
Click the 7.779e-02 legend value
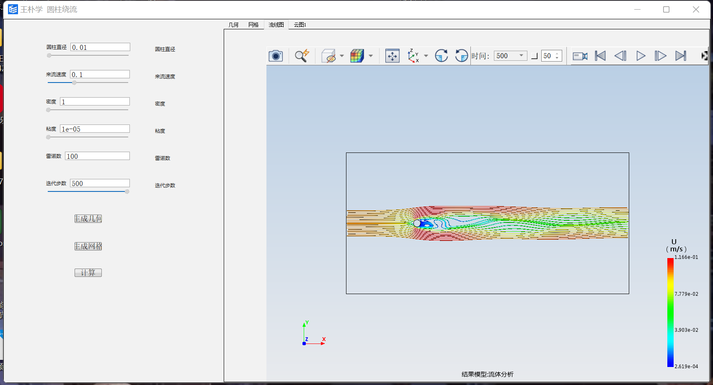coord(686,294)
